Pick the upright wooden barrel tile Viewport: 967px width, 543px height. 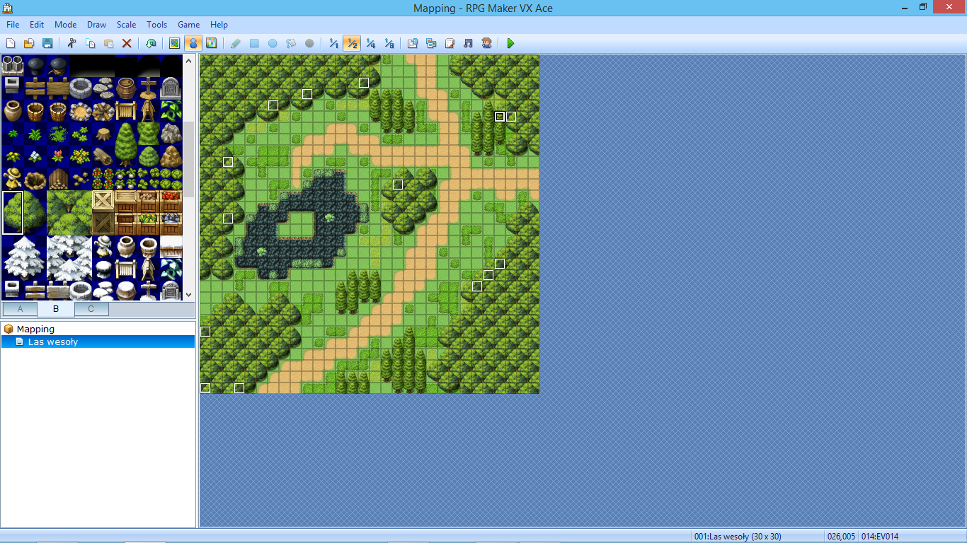(126, 89)
